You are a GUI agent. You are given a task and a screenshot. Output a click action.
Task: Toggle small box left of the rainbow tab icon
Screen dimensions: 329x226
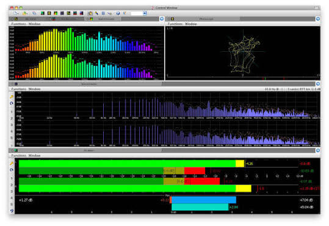tap(88, 19)
